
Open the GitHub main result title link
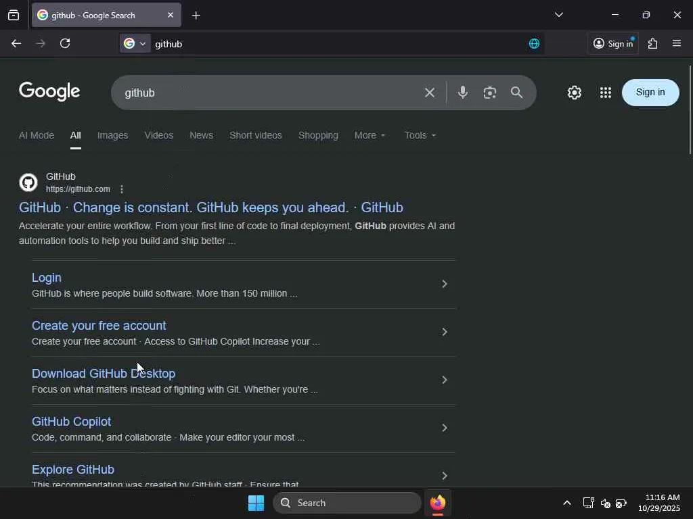211,207
